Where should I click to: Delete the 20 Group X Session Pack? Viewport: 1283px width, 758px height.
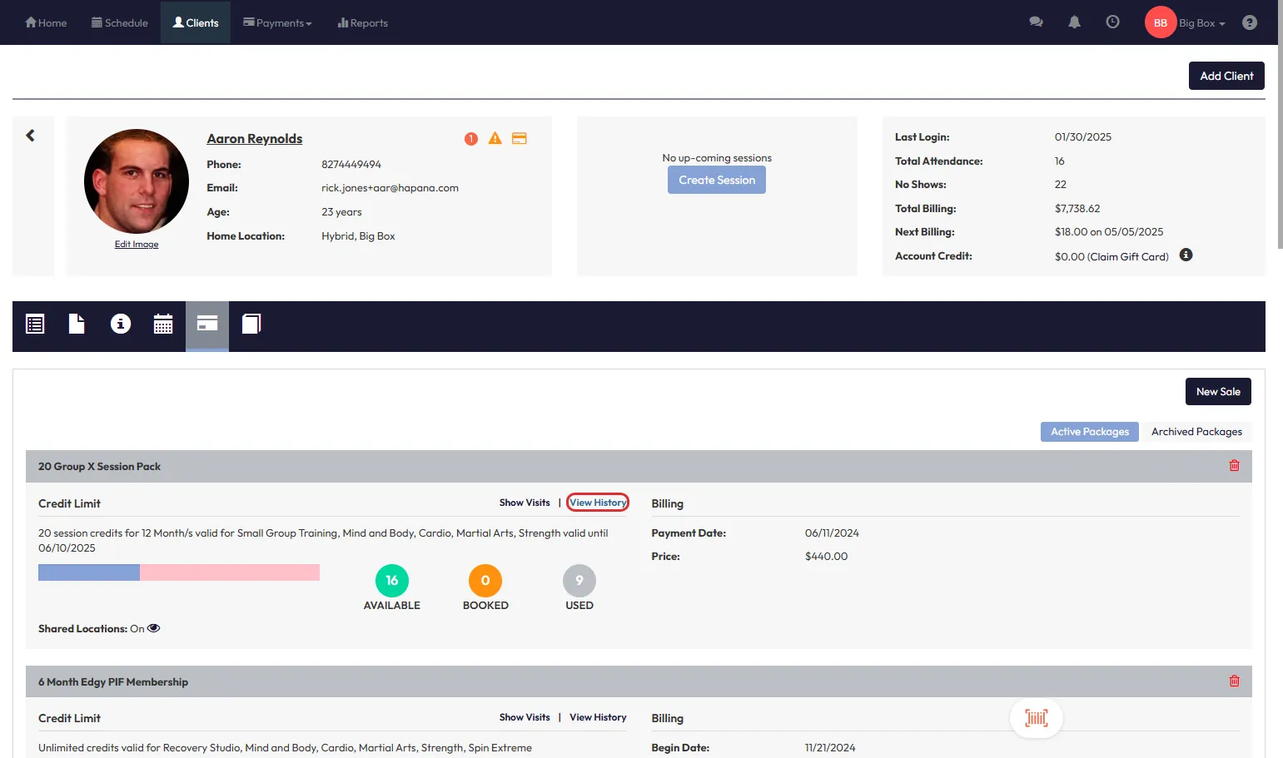[x=1234, y=466]
